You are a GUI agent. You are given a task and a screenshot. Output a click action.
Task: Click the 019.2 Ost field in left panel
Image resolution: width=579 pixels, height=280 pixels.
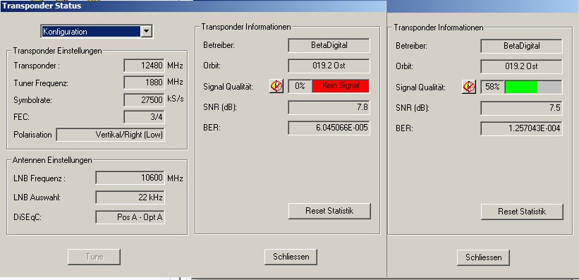point(329,66)
